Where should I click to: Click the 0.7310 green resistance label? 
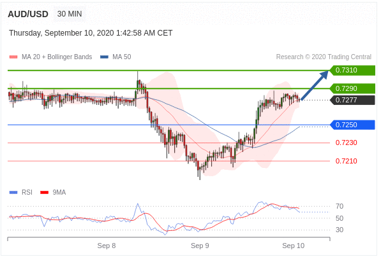(x=353, y=70)
